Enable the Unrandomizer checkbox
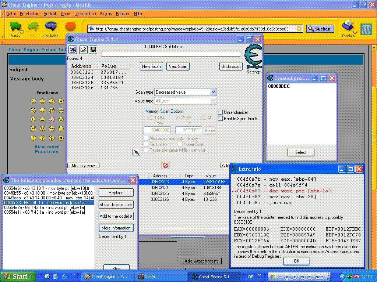Image resolution: width=377 pixels, height=282 pixels. pos(221,112)
